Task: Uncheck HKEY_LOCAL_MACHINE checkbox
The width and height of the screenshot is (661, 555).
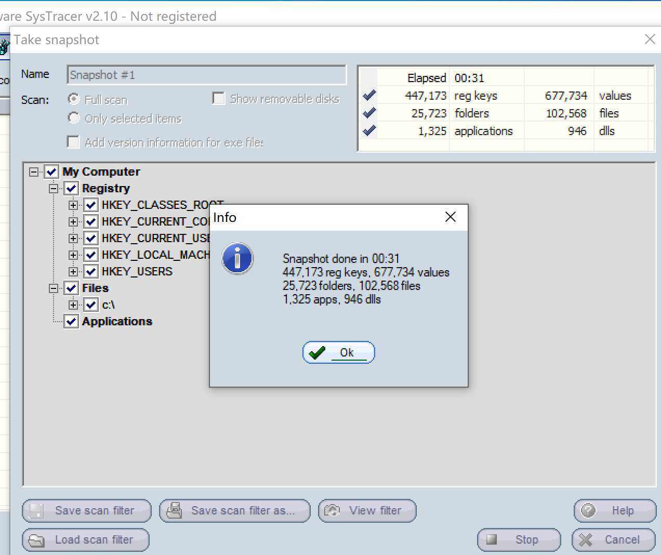Action: (x=91, y=255)
